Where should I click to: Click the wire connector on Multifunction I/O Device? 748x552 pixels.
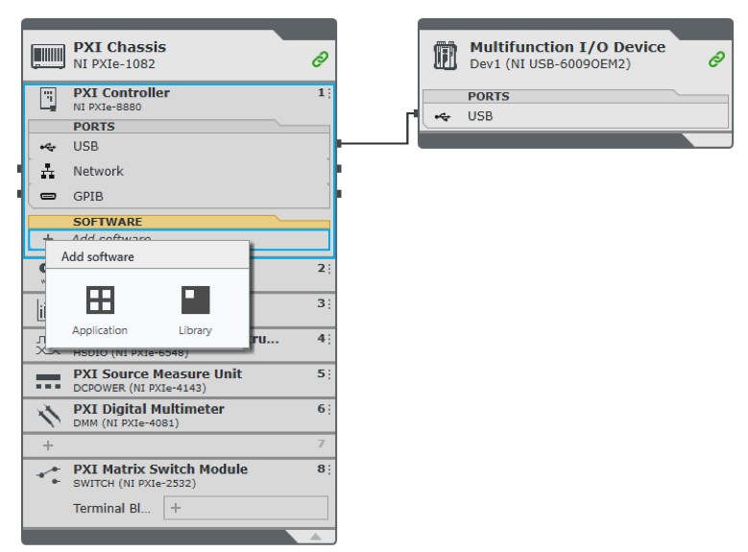[416, 113]
